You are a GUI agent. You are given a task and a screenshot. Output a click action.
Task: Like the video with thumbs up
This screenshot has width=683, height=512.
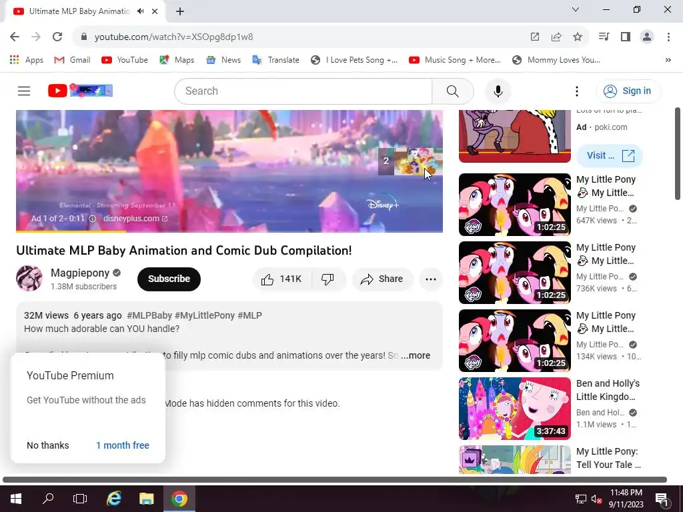pos(281,279)
